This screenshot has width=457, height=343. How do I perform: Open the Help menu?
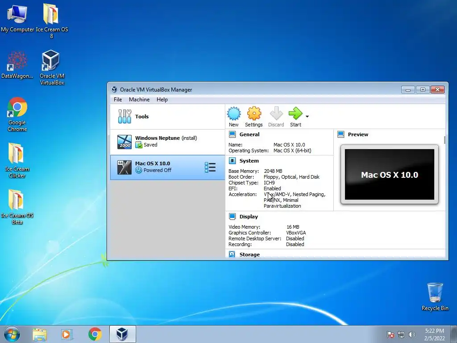click(x=162, y=100)
